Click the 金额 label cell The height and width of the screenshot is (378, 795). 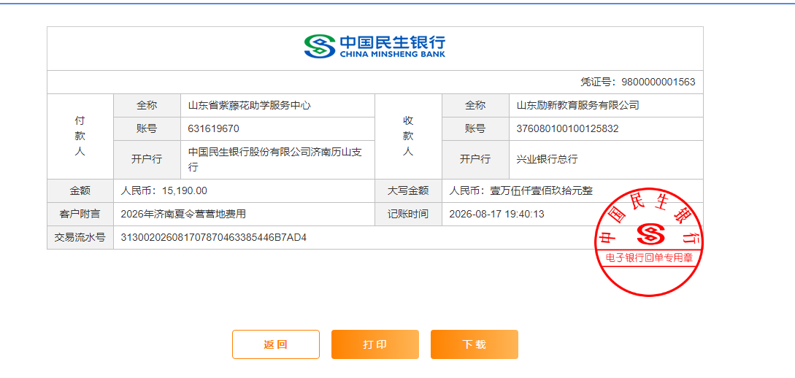[x=80, y=190]
